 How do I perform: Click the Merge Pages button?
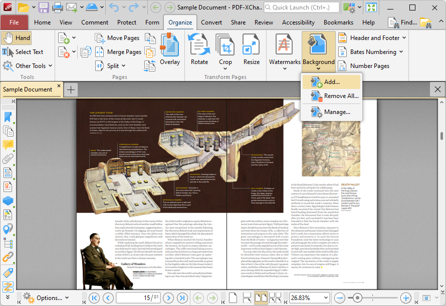[x=118, y=52]
